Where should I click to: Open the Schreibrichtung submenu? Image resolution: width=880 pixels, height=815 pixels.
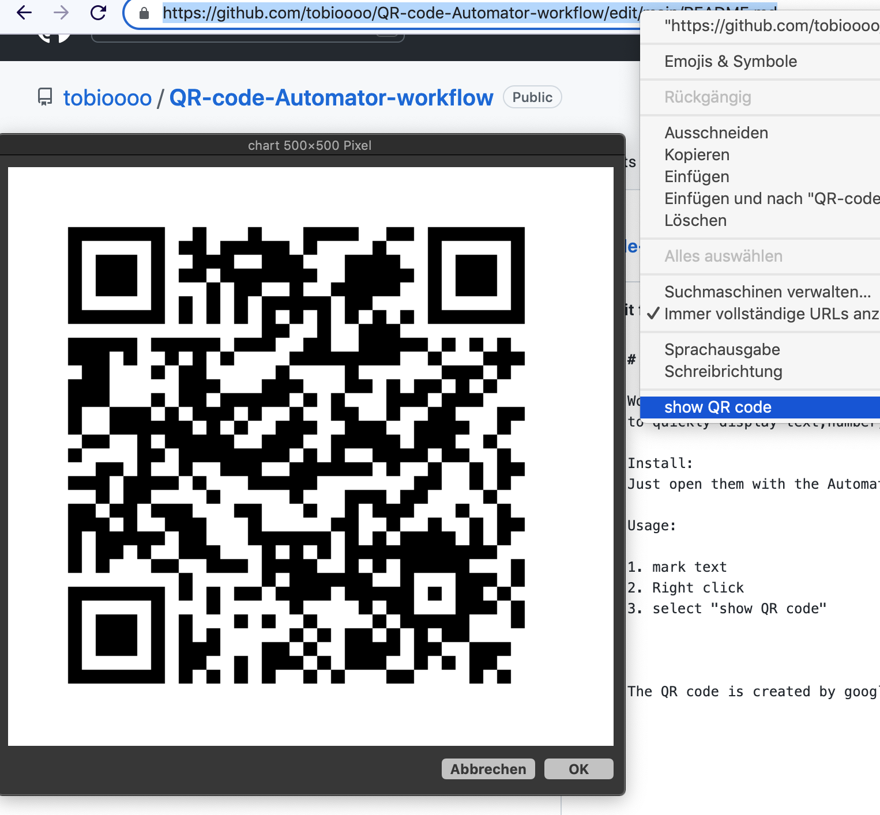point(723,372)
